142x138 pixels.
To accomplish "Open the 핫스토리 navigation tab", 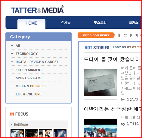I will click(100, 22).
